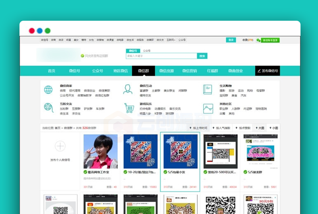
Task: Click the 收录(279) counter link
Action: pos(248,40)
